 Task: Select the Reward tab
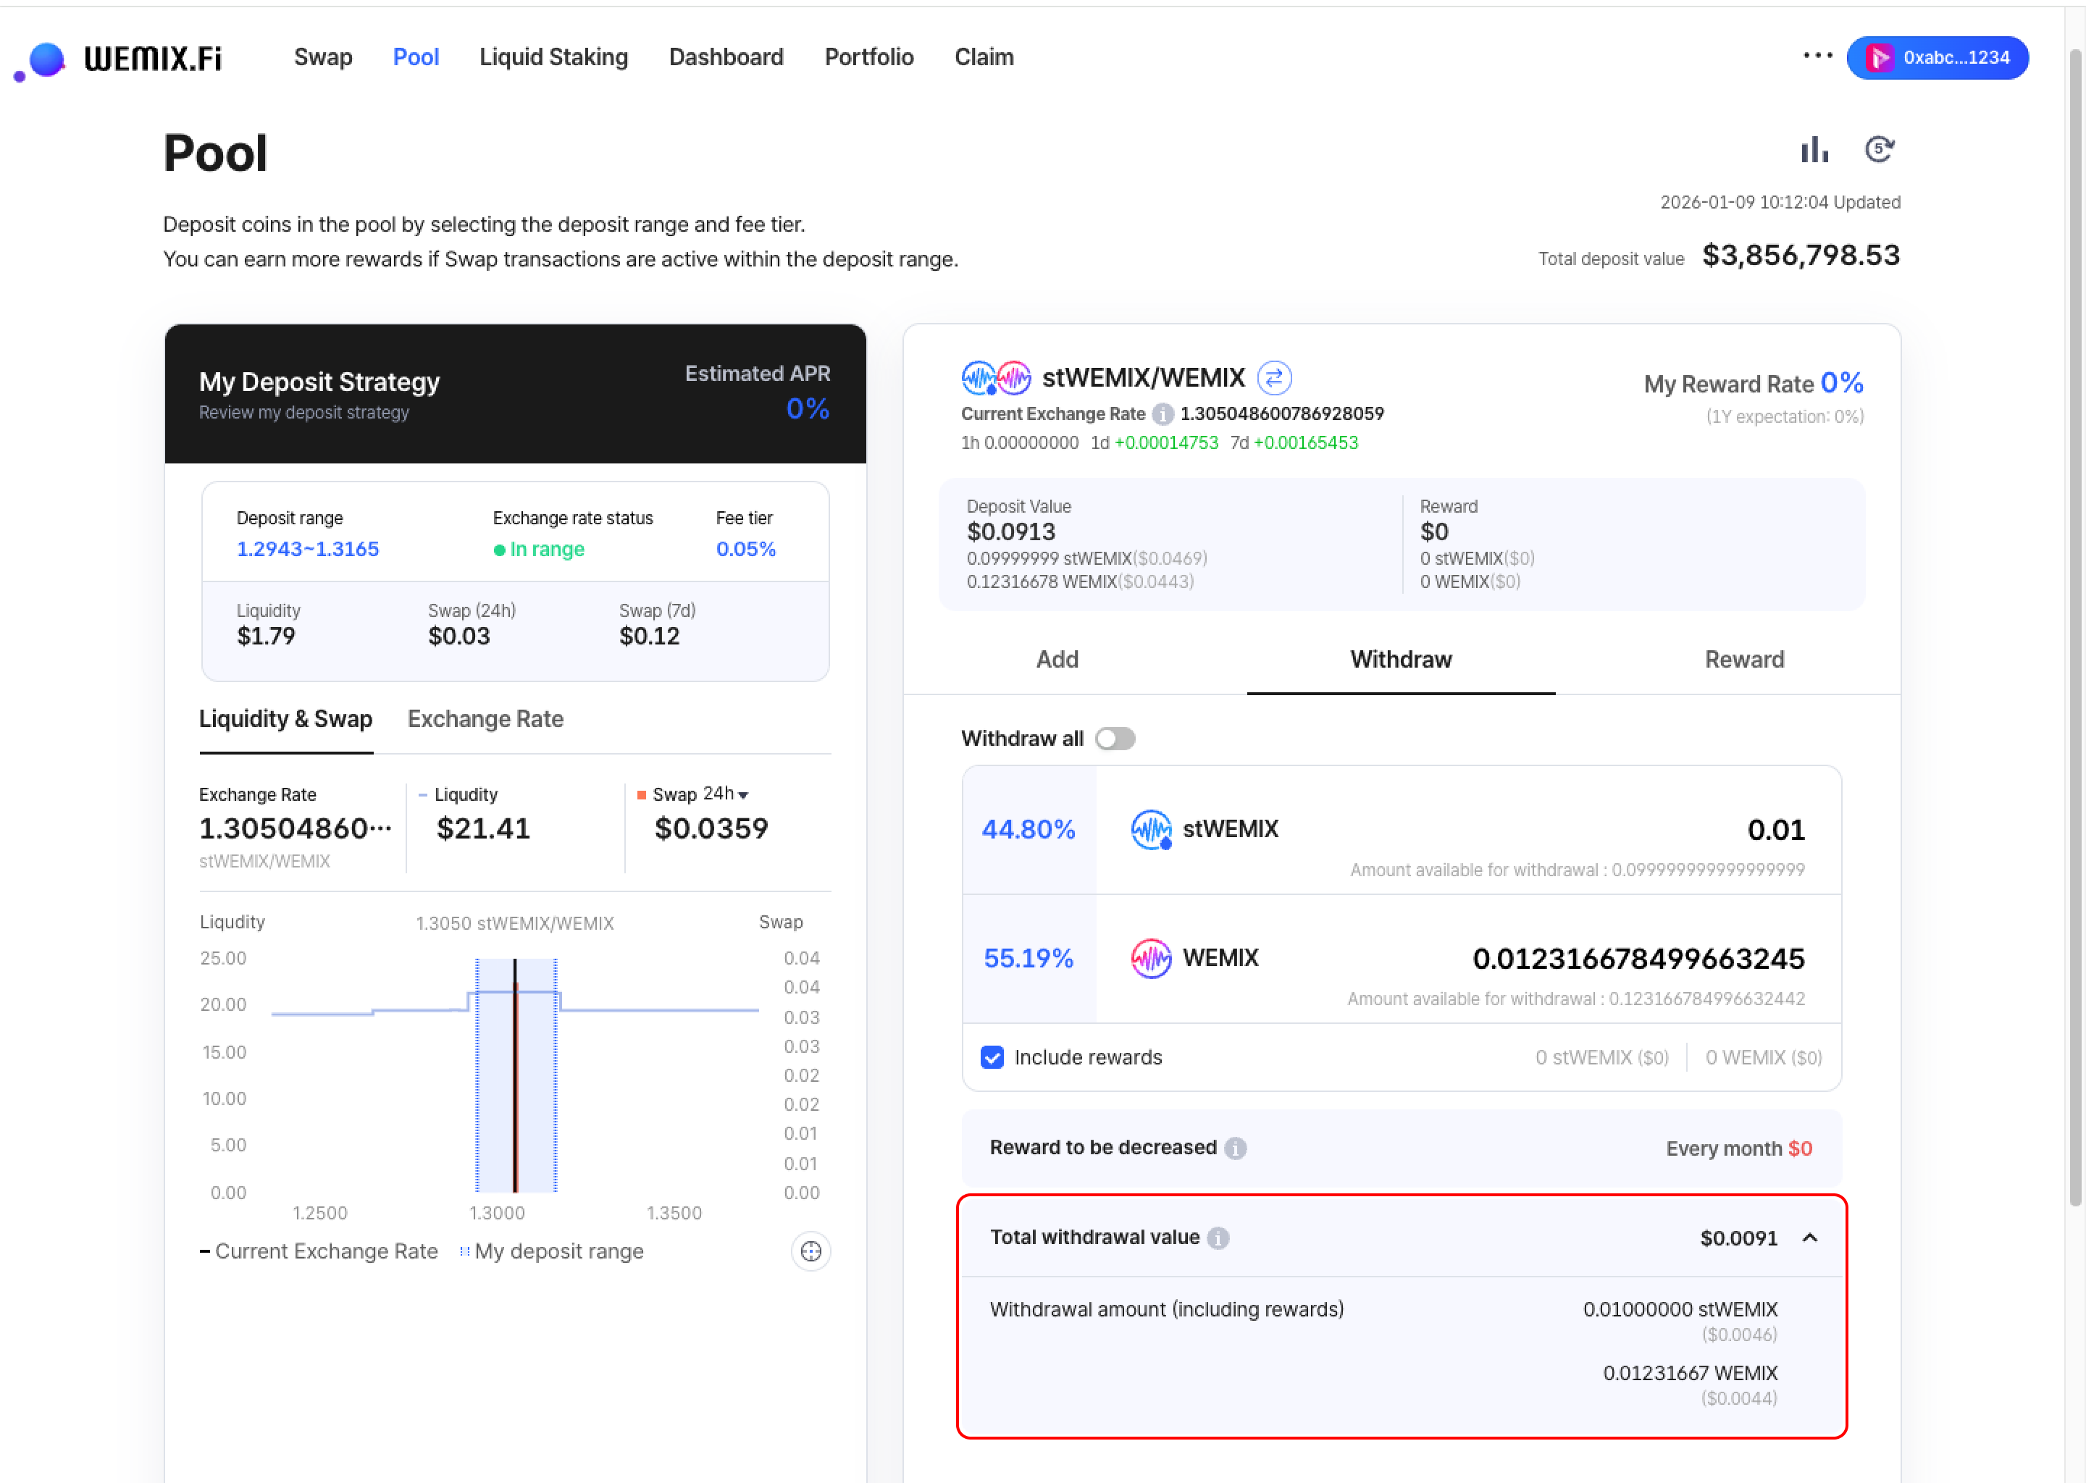pos(1743,660)
